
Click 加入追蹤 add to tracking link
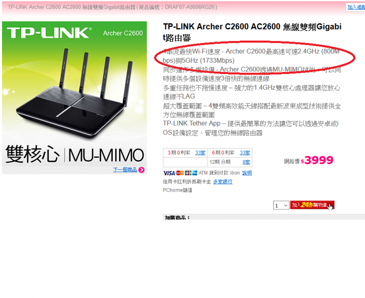tap(356, 7)
